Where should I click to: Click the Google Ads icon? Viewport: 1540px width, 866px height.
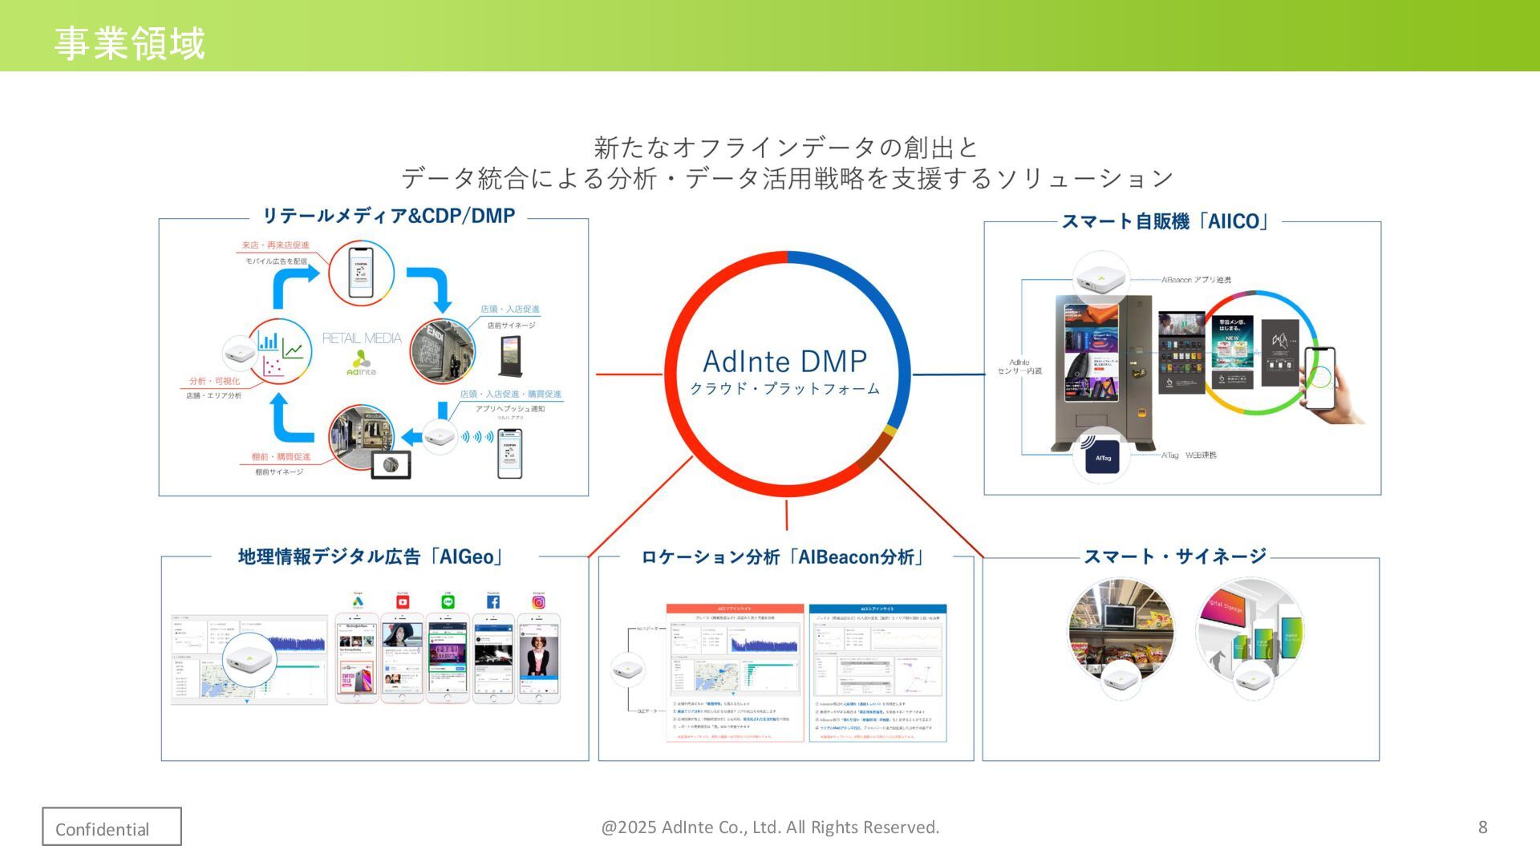[x=358, y=601]
